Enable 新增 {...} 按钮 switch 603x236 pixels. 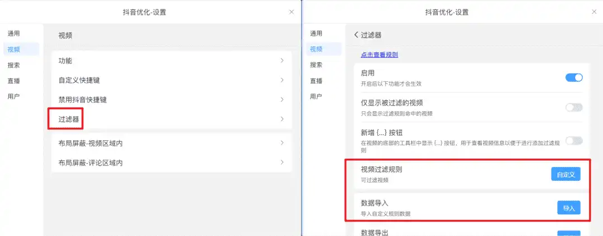[x=574, y=141]
